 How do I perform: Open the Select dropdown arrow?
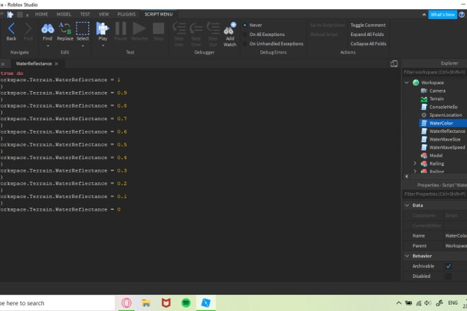pyautogui.click(x=83, y=46)
